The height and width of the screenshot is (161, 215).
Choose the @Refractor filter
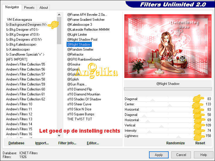pyautogui.click(x=75, y=54)
